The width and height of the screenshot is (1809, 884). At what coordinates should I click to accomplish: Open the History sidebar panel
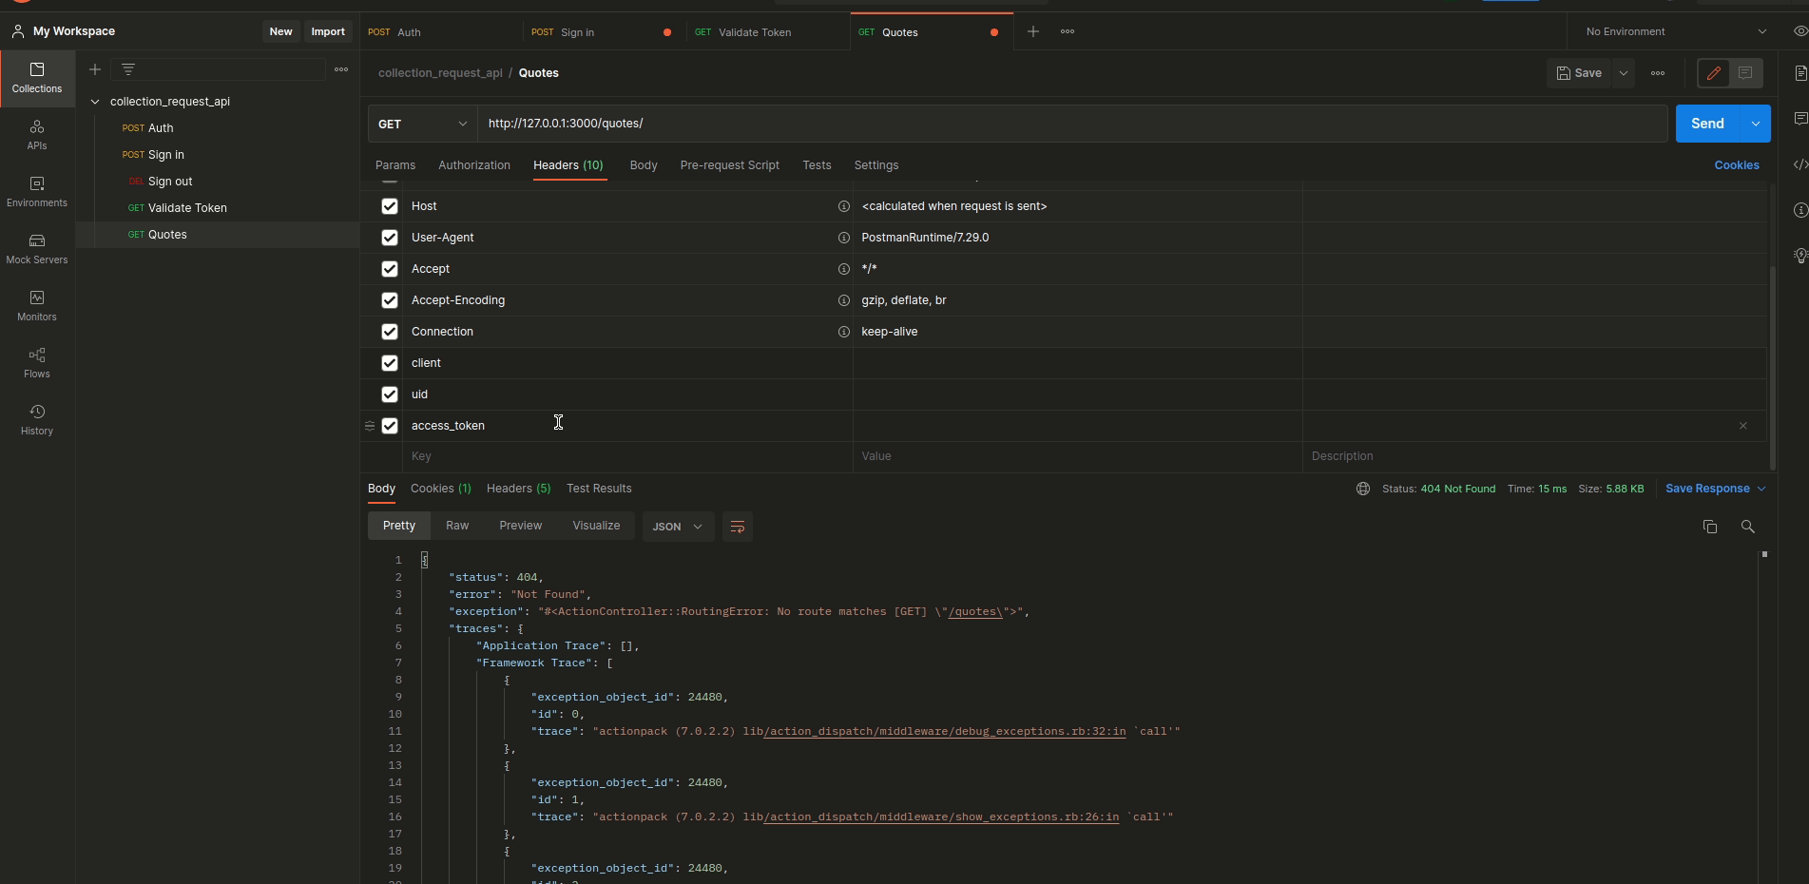(37, 420)
